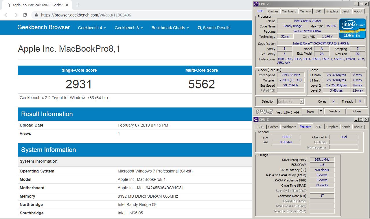Click Core Speed value 2793.33 MHz
370x219 pixels.
291,75
